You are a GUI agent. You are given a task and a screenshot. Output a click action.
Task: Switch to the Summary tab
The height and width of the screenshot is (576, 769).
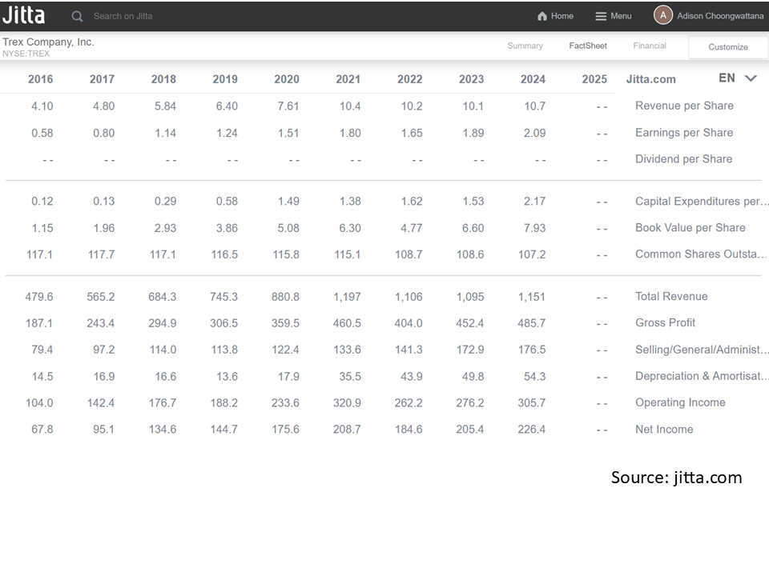(525, 46)
